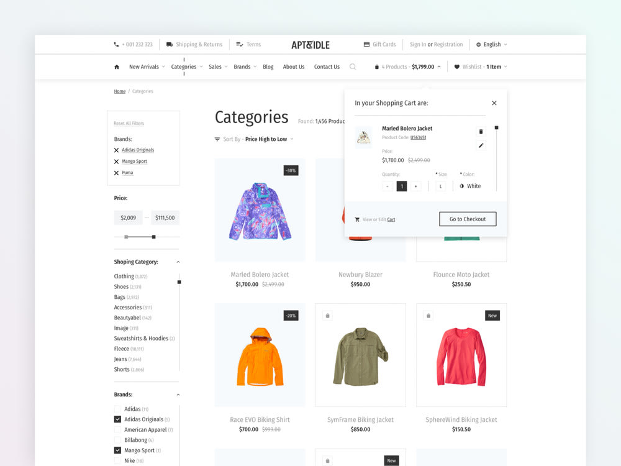Screen dimensions: 621x466
Task: Remove Mango Sport filter with X icon
Action: click(117, 162)
